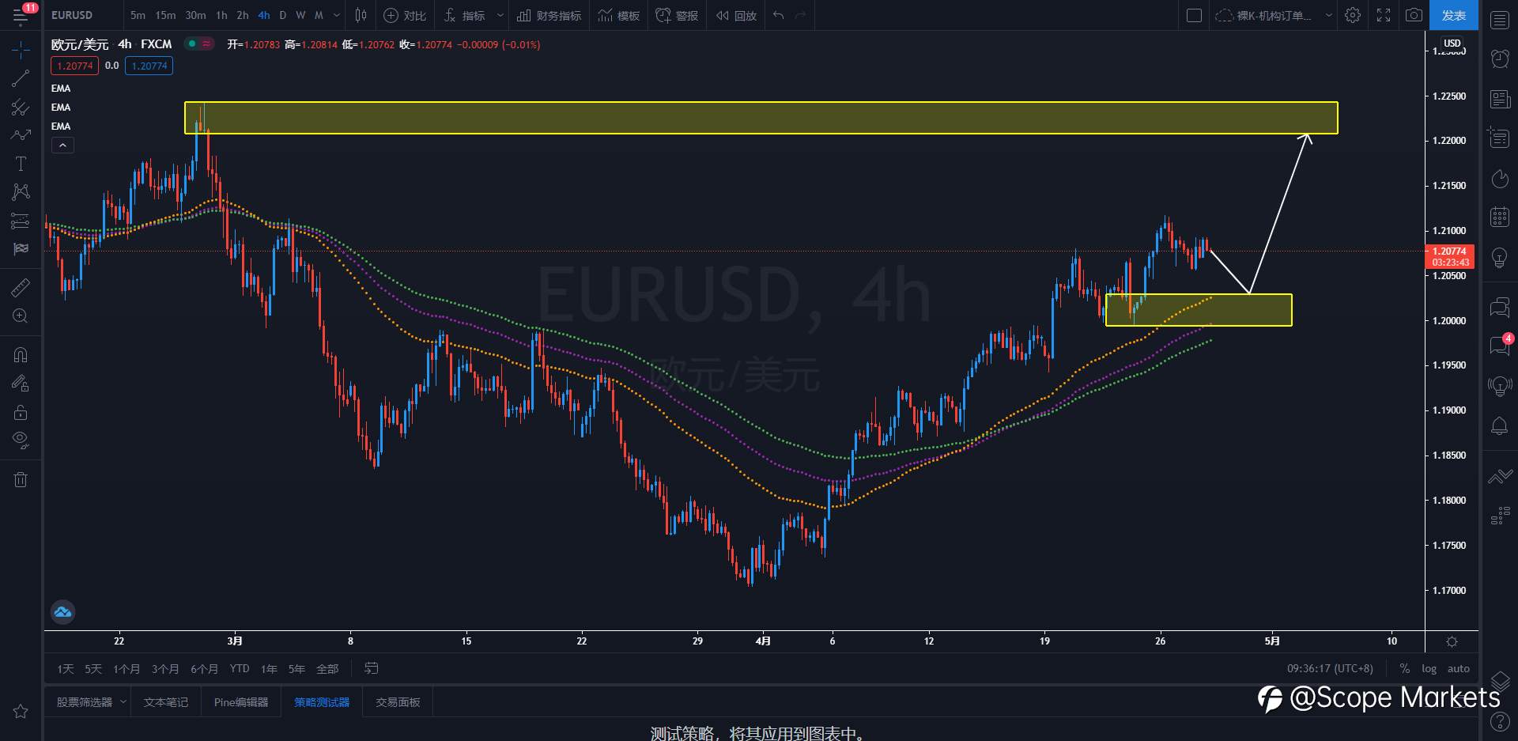The height and width of the screenshot is (741, 1518).
Task: Open the layout select square icon
Action: coord(1194,15)
